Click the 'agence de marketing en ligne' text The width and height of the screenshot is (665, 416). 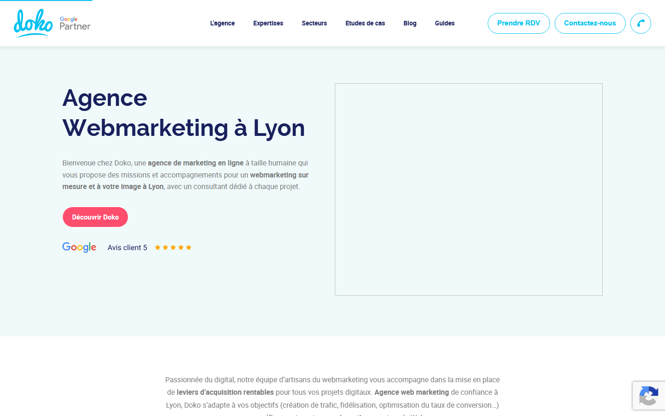click(196, 163)
